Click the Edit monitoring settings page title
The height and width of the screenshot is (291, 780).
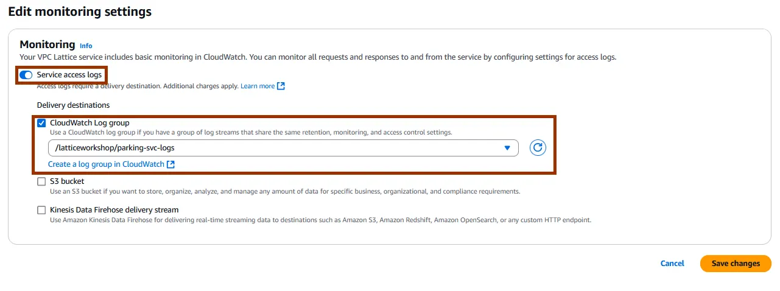tap(80, 12)
